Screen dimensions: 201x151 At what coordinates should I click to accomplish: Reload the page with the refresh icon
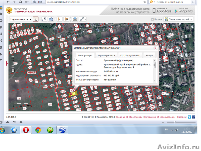coord(21,2)
